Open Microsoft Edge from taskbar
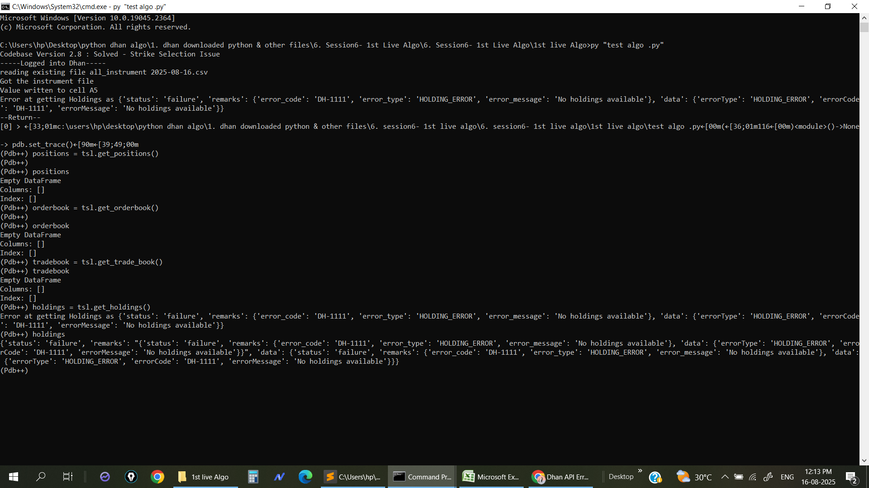Viewport: 869px width, 488px height. (x=306, y=477)
